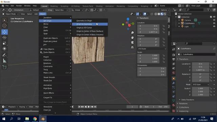Choose Origin to Geometry

coord(90,24)
